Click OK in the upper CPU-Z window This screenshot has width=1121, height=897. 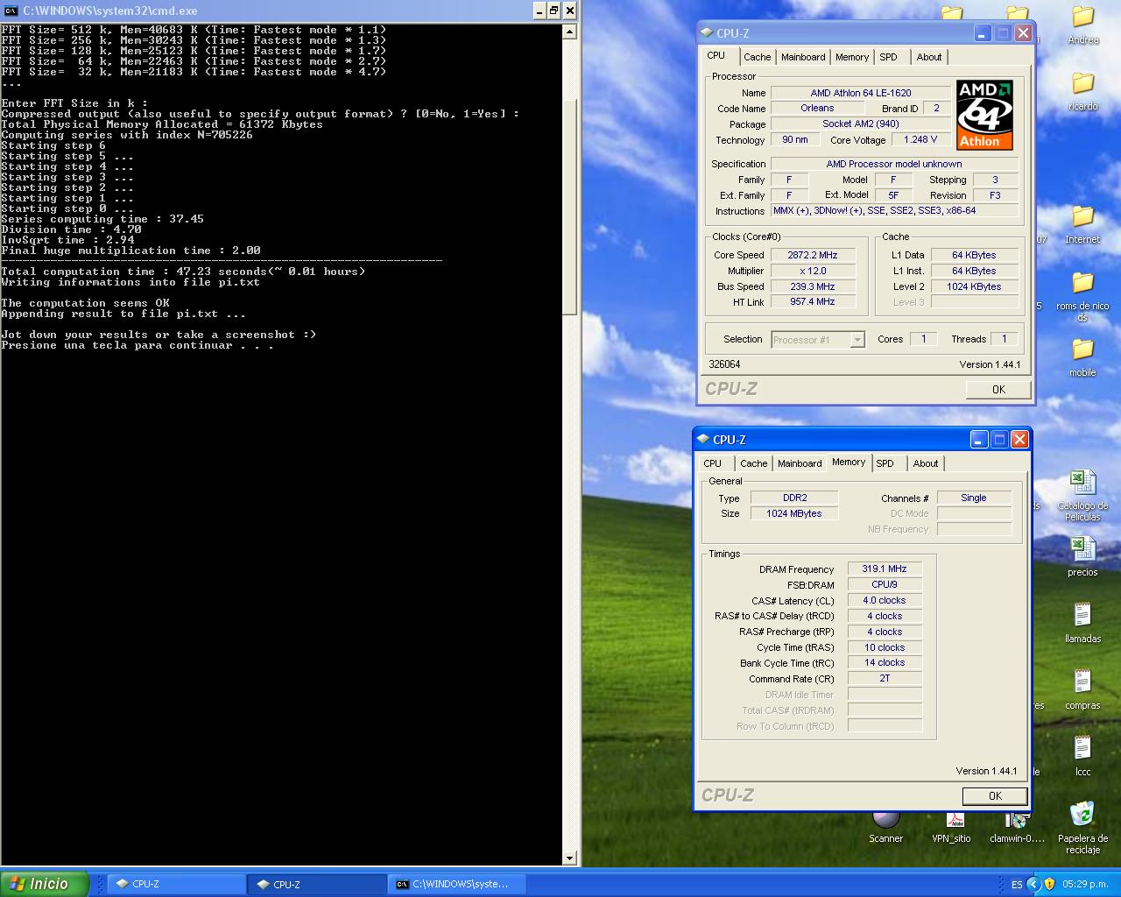pos(998,390)
